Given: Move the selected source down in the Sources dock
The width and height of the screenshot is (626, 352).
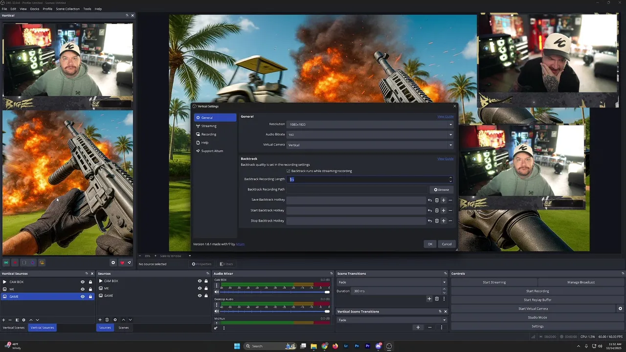Looking at the screenshot, I should coord(130,320).
